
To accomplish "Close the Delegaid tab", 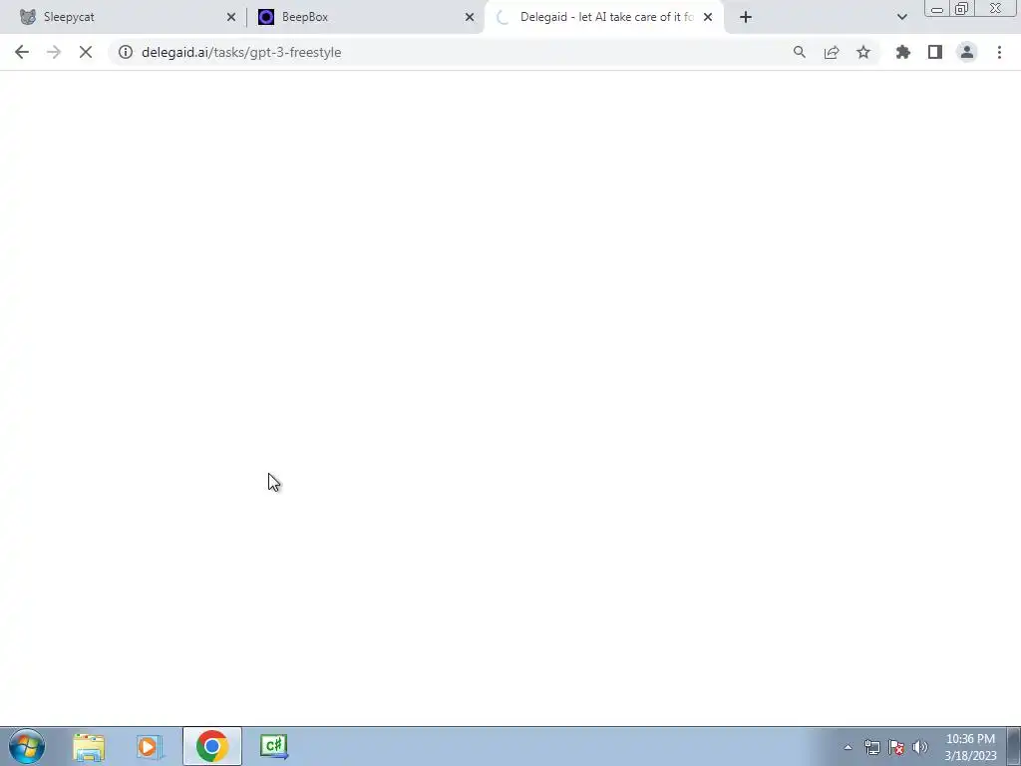I will (708, 17).
